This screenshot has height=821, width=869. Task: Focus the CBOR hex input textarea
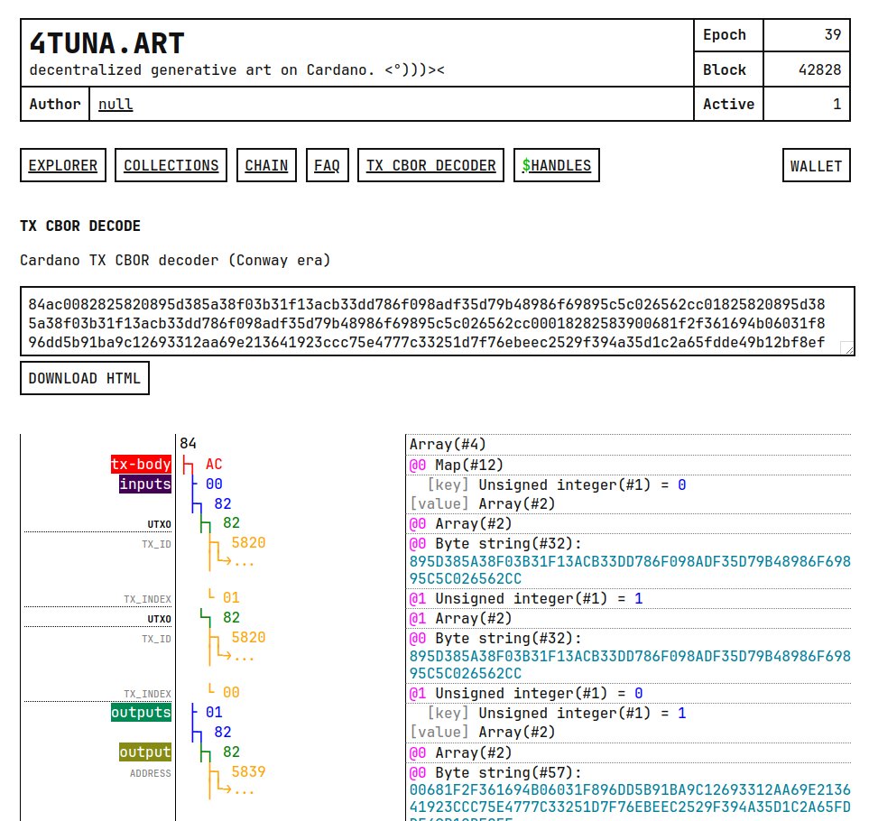[x=438, y=321]
